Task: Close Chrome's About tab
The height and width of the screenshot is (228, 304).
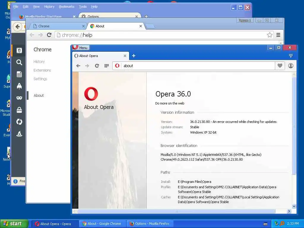Action: pyautogui.click(x=141, y=26)
